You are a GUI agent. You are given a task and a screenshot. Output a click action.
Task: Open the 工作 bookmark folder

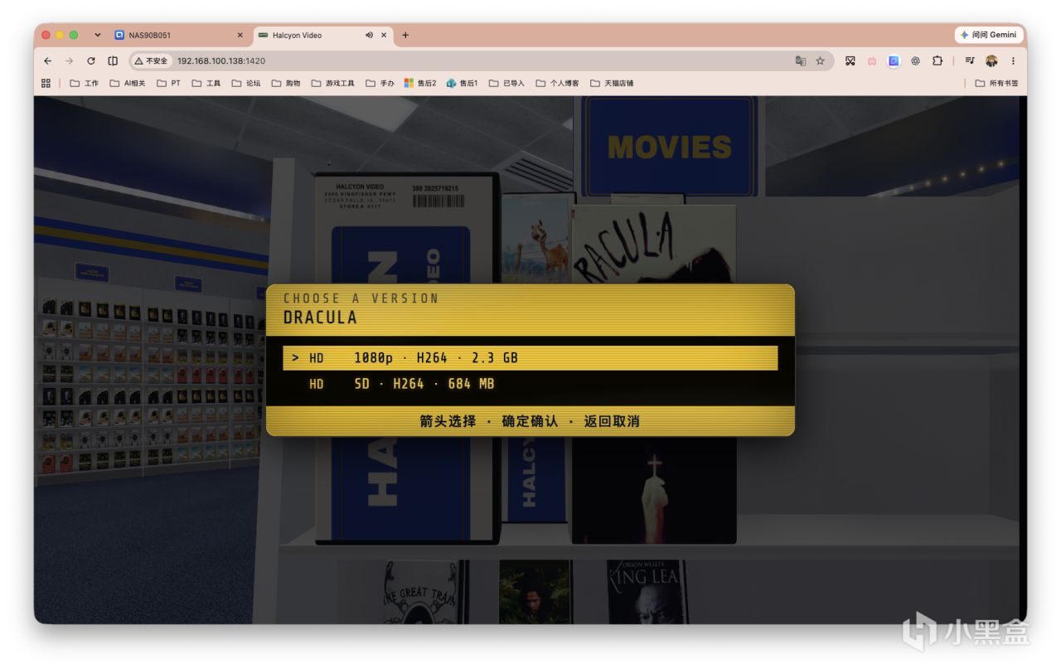[84, 83]
